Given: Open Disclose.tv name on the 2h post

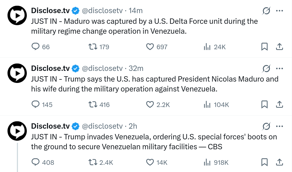Looking at the screenshot, I should 50,126.
